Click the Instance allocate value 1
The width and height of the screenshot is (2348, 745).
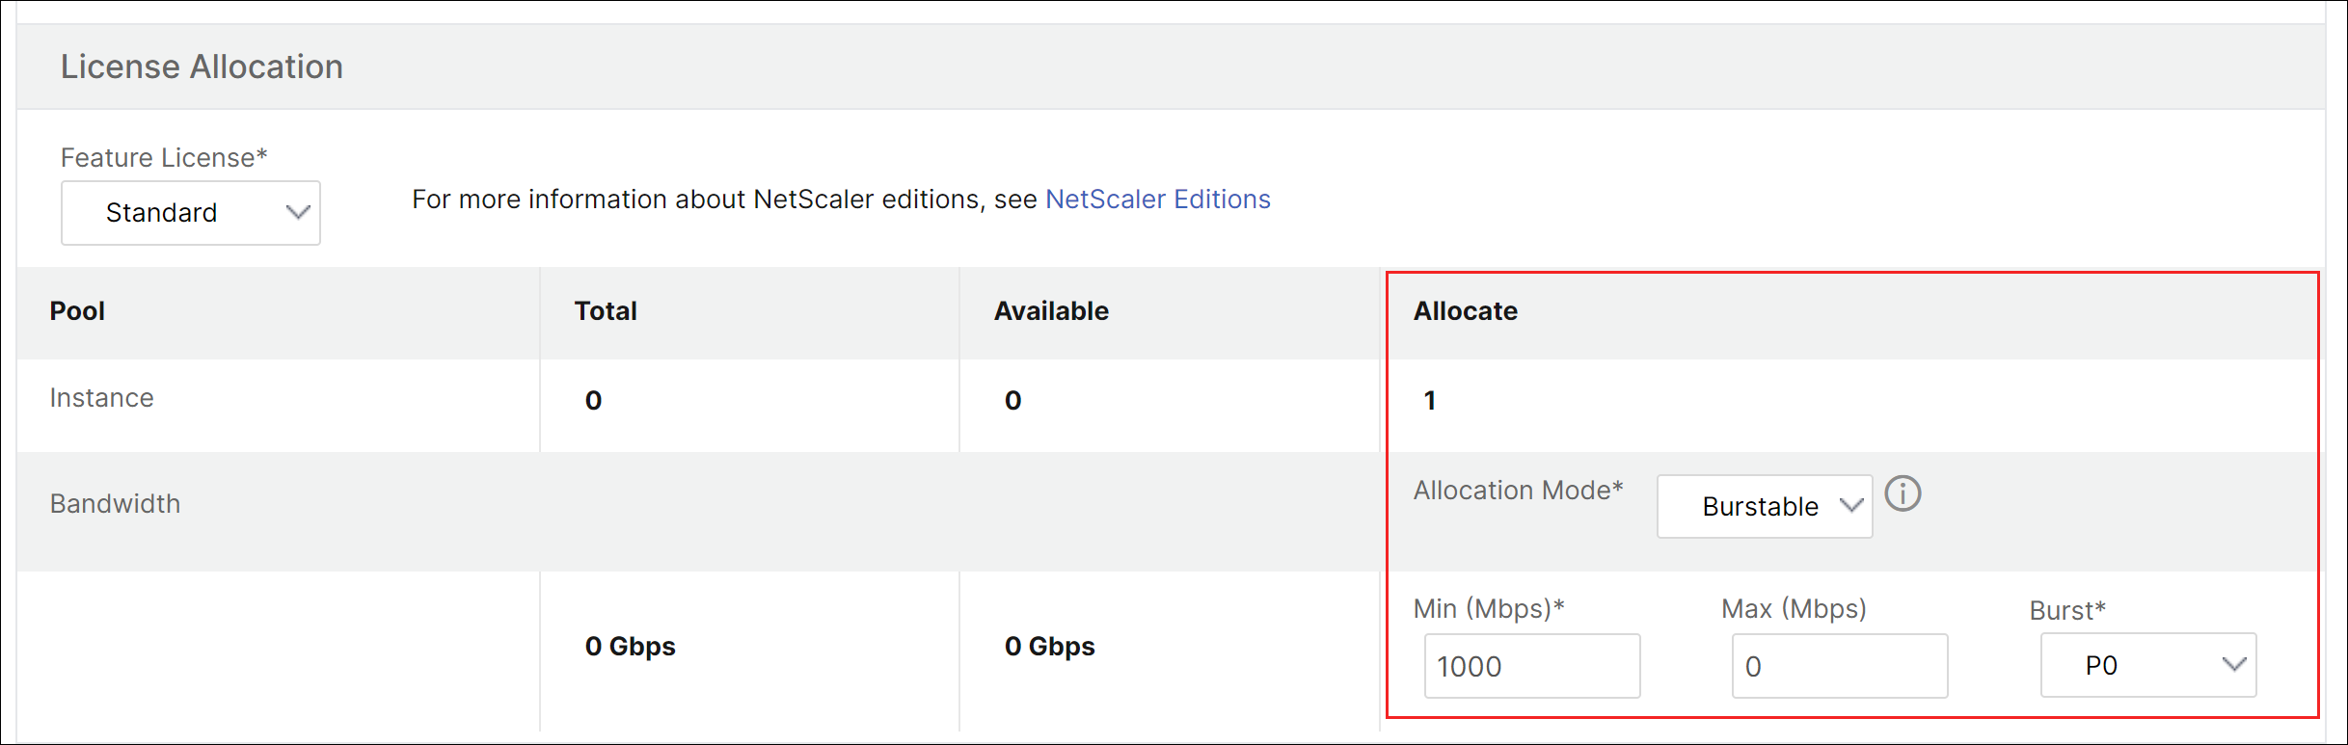(1430, 400)
